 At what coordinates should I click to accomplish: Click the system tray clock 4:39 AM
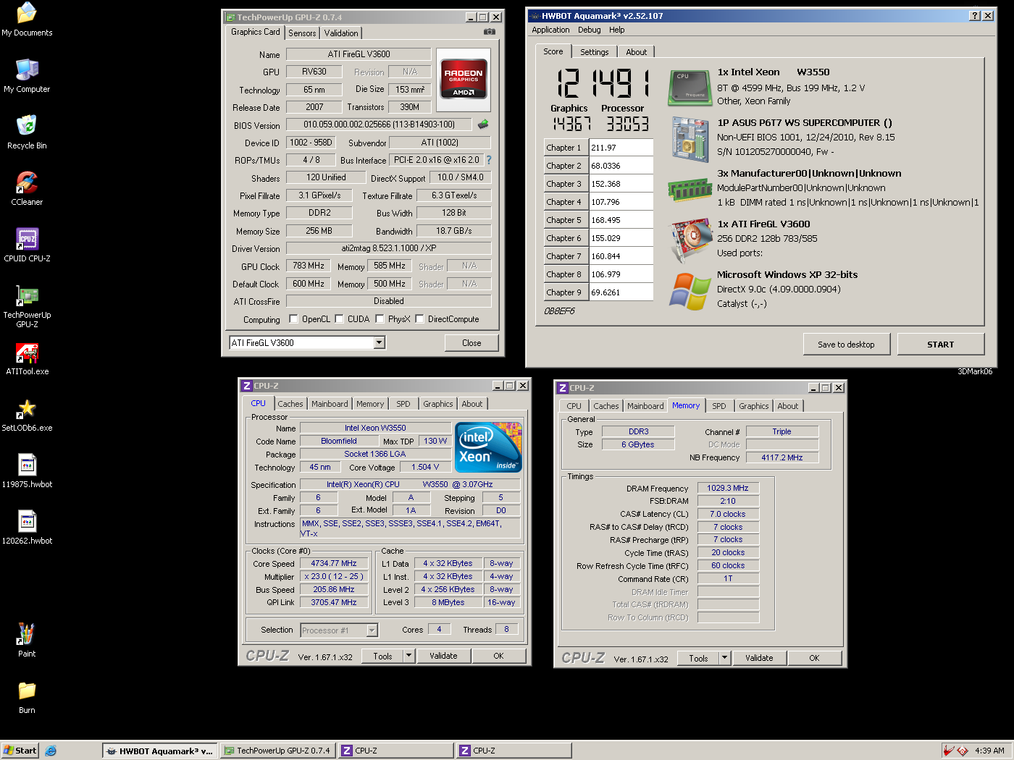(x=989, y=751)
